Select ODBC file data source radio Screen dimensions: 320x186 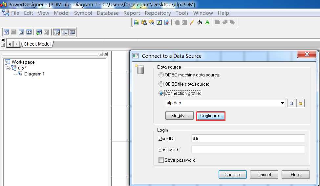[161, 84]
